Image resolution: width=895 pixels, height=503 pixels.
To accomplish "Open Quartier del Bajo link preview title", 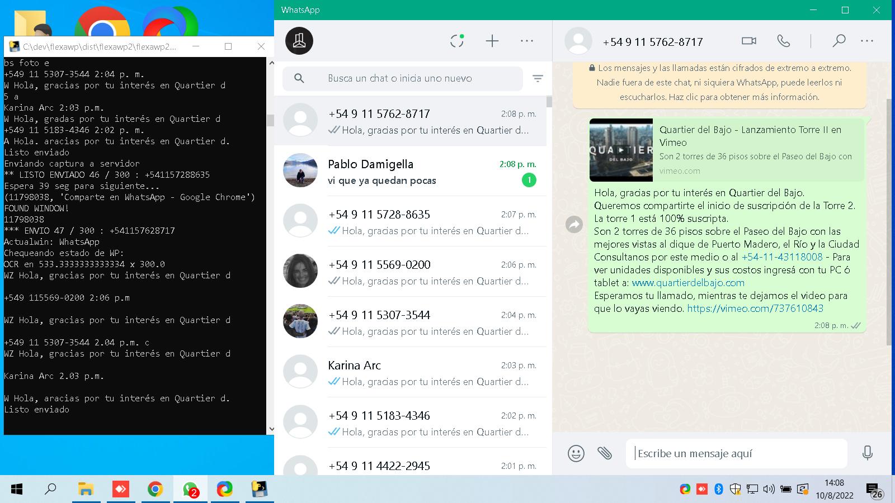I will pos(750,136).
